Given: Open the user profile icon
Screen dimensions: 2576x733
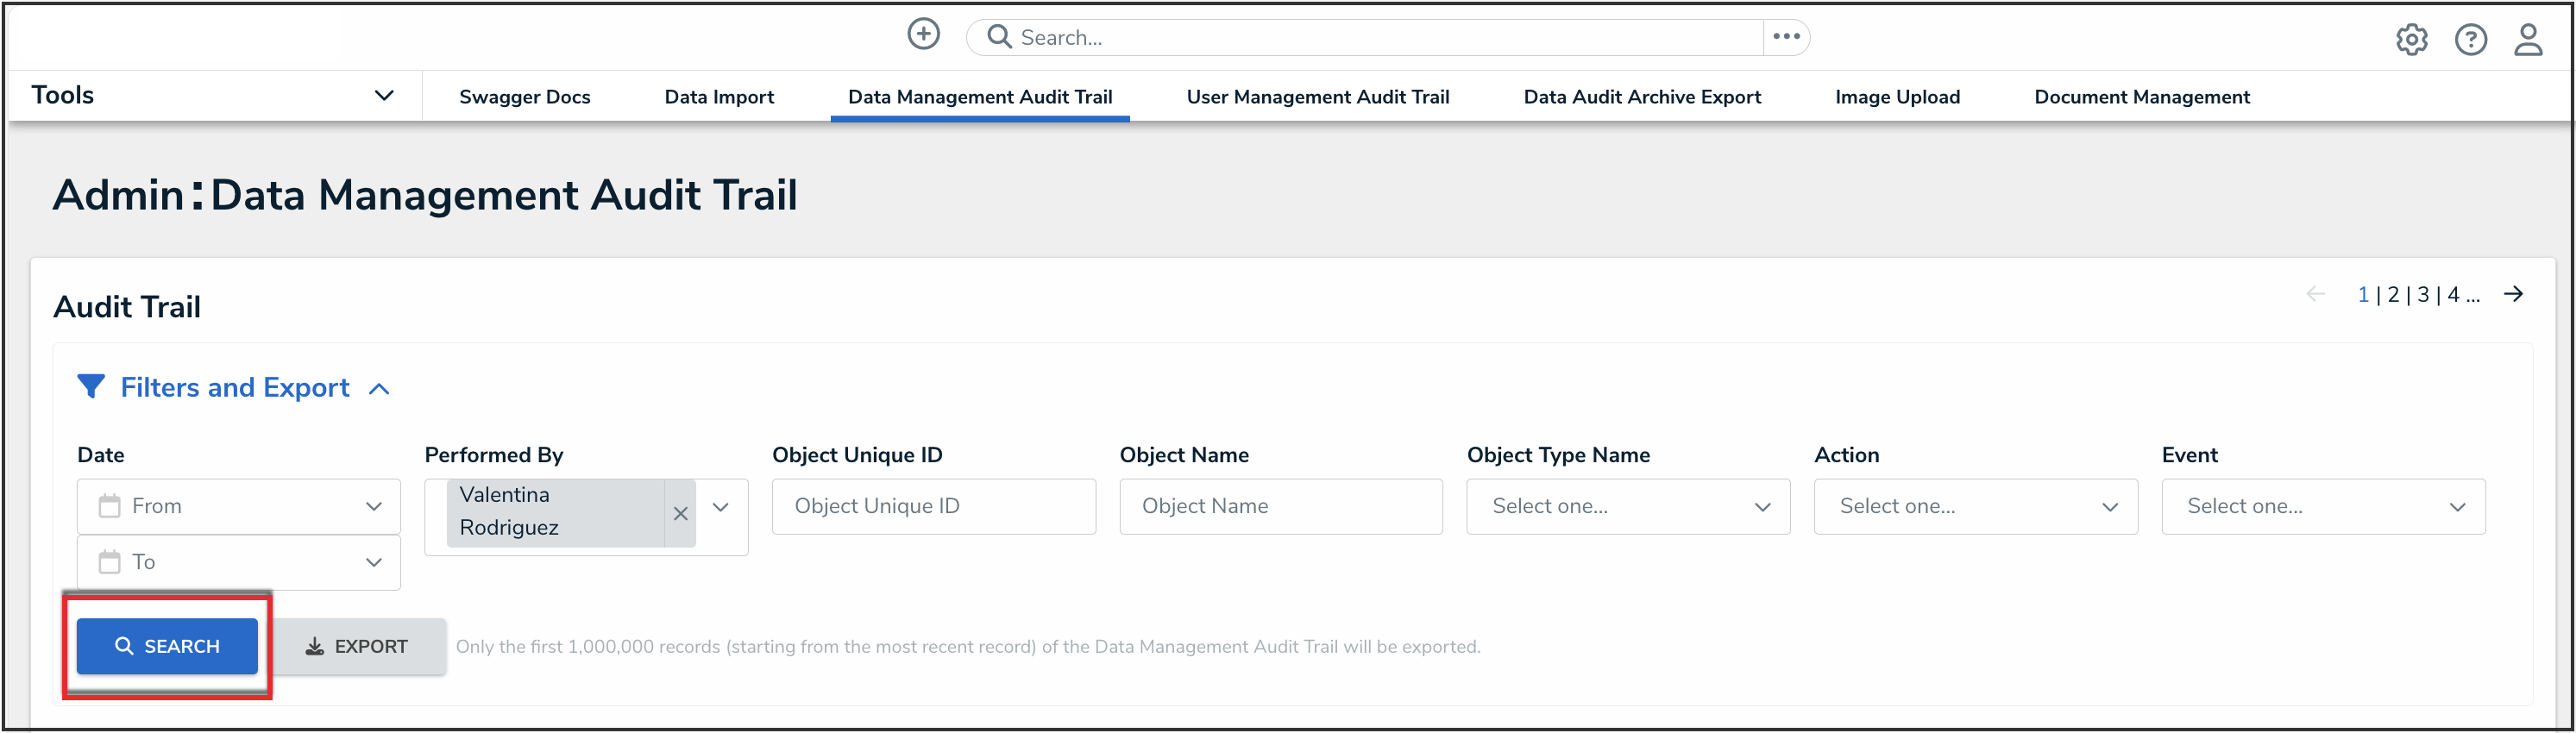Looking at the screenshot, I should [x=2528, y=40].
